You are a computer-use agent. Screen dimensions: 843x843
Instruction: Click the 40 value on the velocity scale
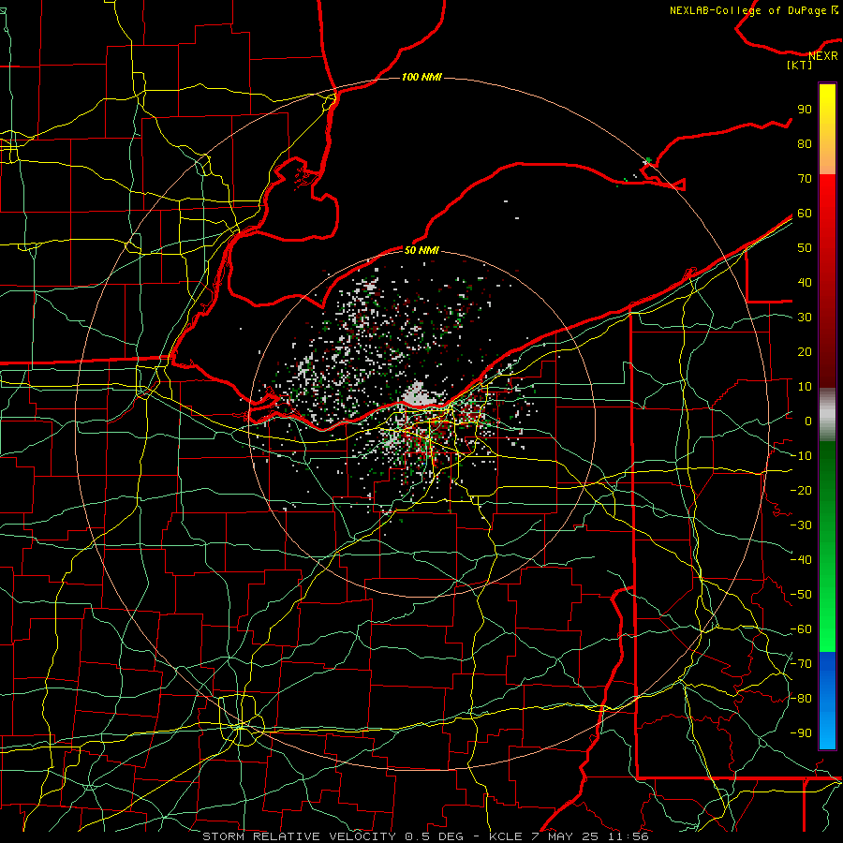(805, 283)
